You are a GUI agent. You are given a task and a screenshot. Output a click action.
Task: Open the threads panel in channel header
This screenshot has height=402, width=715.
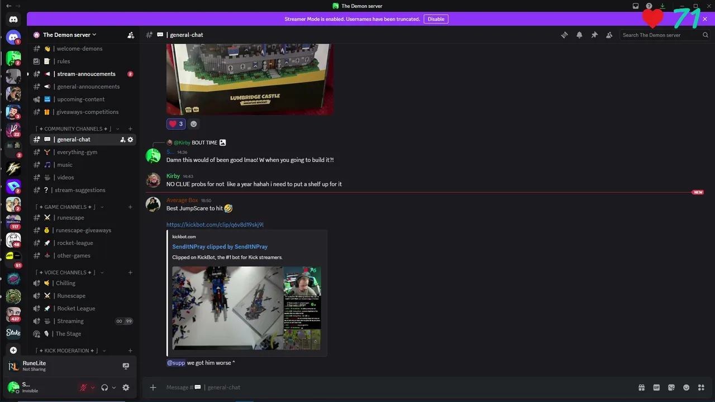point(564,35)
